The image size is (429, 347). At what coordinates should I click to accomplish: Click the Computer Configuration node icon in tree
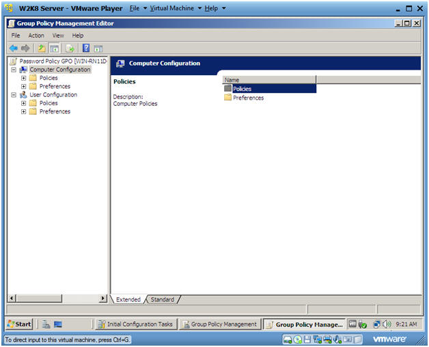(x=23, y=70)
